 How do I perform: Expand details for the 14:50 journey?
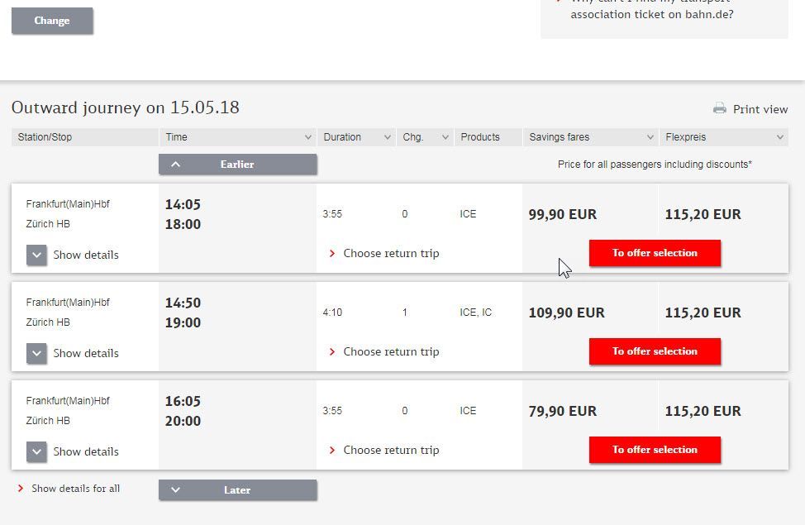click(36, 353)
